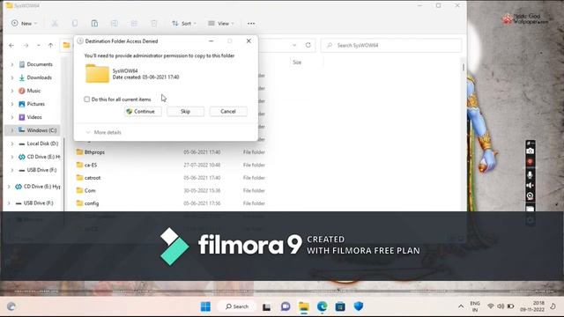Click Skip in the dialog

[185, 112]
